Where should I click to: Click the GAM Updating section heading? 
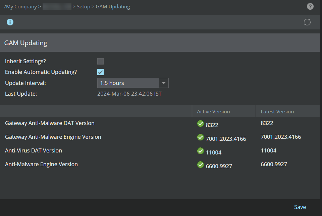point(26,43)
